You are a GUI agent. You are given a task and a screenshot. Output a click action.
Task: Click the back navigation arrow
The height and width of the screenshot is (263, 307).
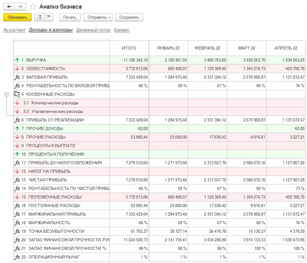click(x=9, y=7)
